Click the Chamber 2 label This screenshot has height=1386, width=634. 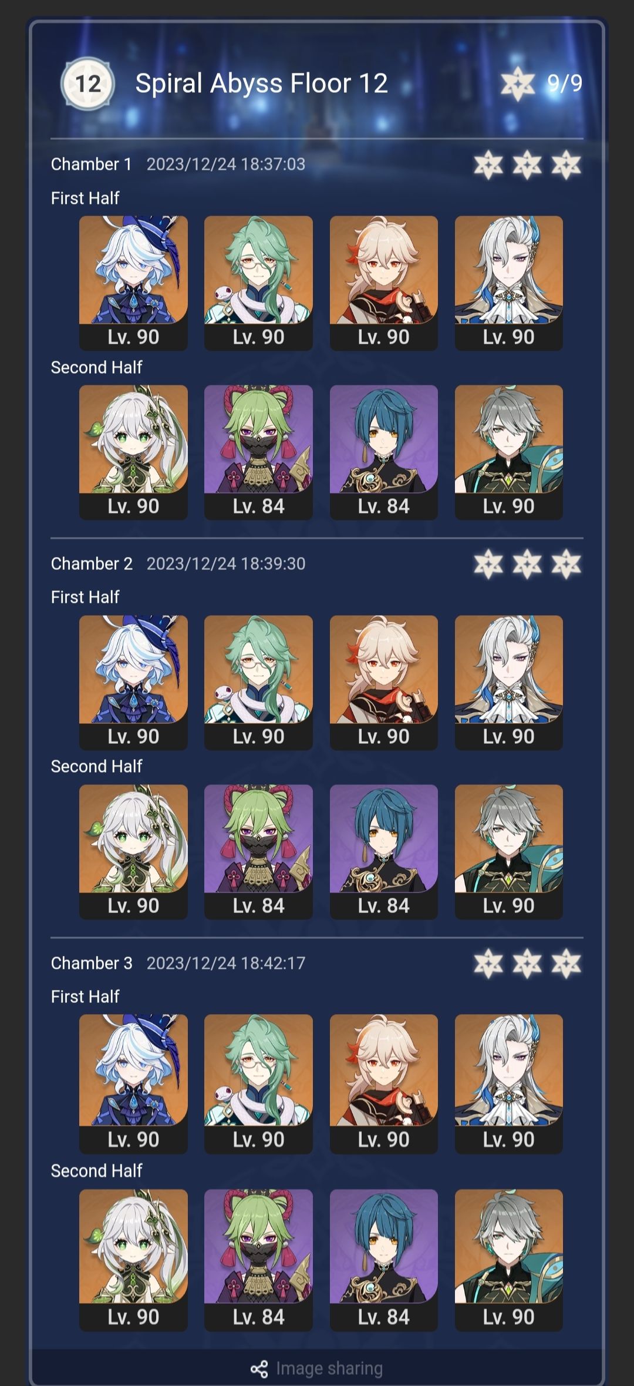[x=92, y=563]
